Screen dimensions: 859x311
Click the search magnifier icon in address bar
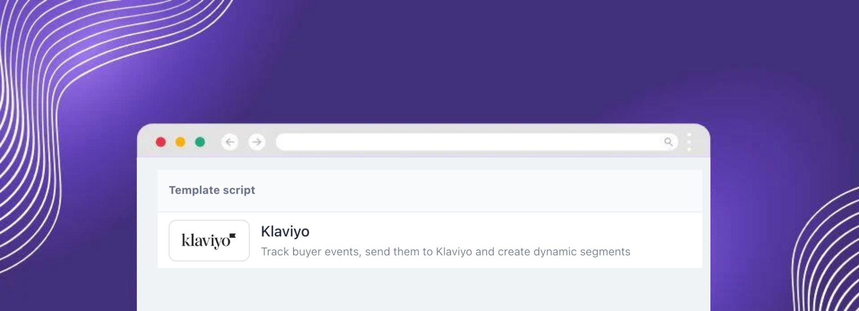pos(668,142)
